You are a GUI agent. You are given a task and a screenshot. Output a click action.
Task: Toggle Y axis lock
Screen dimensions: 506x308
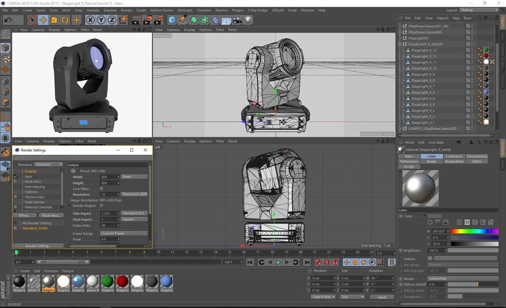point(101,20)
